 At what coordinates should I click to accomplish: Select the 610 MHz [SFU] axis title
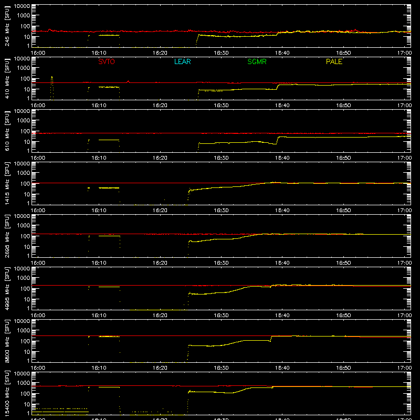(7, 131)
